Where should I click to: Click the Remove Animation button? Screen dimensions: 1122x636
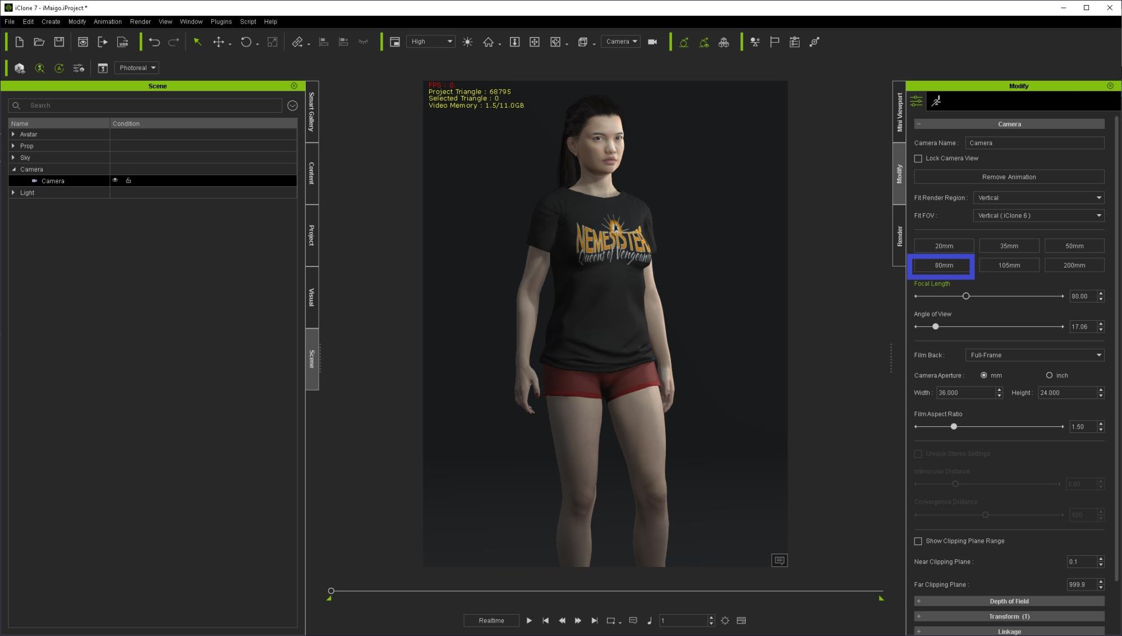point(1009,177)
